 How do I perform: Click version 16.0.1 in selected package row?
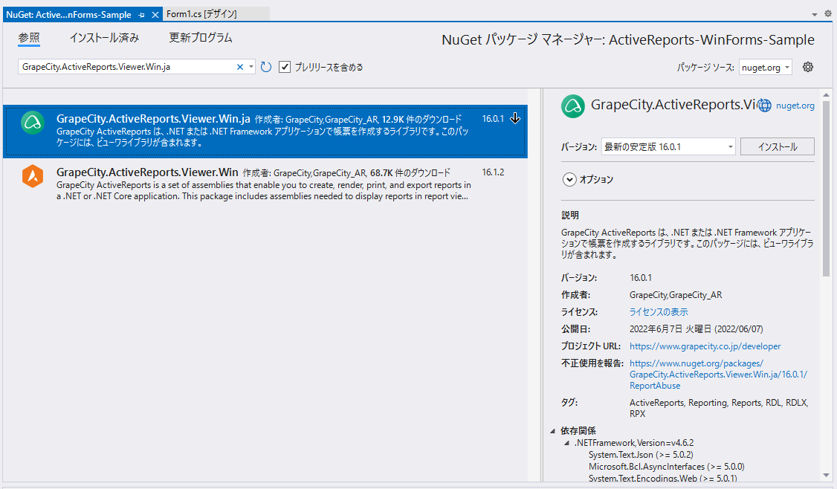493,118
